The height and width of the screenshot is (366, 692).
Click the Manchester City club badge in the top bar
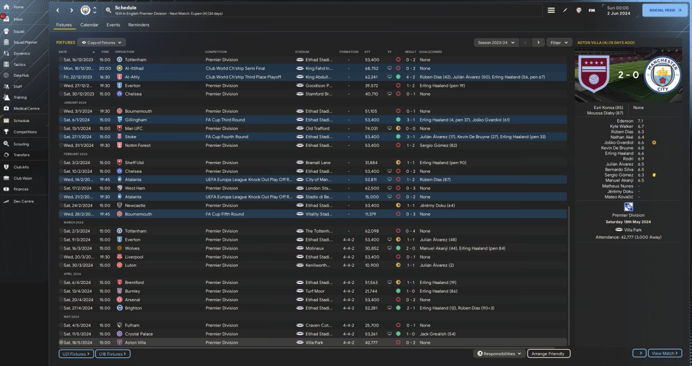pos(85,10)
